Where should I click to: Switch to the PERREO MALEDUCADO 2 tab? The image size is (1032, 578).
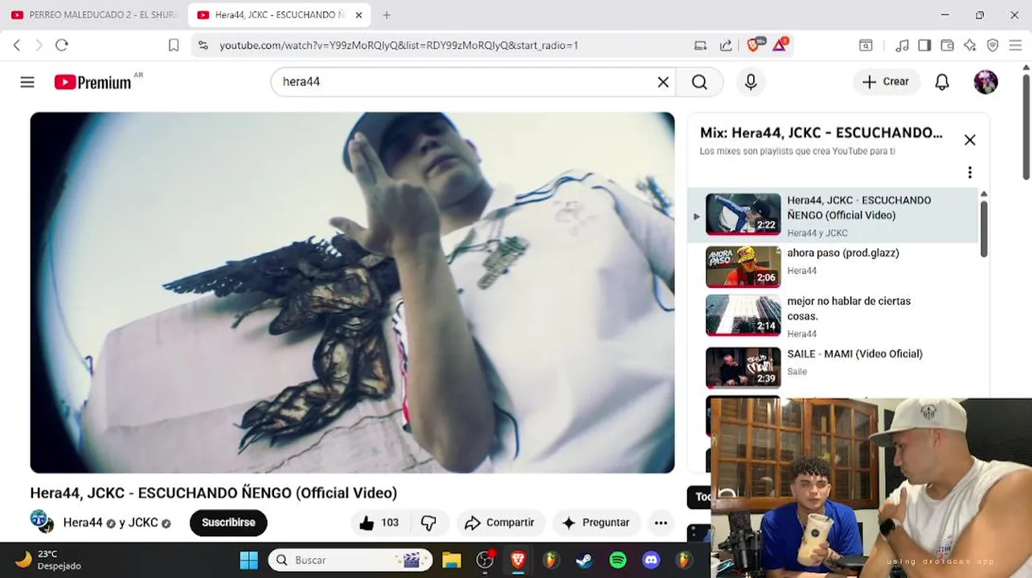point(96,14)
